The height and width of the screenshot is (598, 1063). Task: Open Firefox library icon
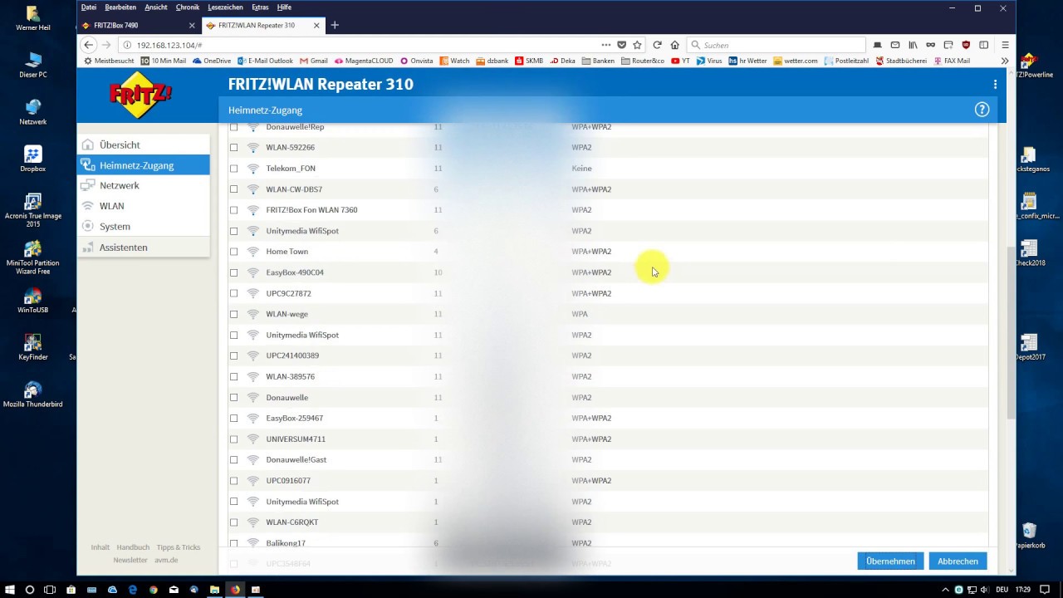pos(913,45)
